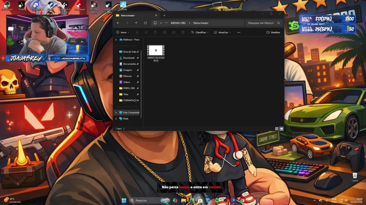Open Steam desktop shortcut

click(x=50, y=6)
